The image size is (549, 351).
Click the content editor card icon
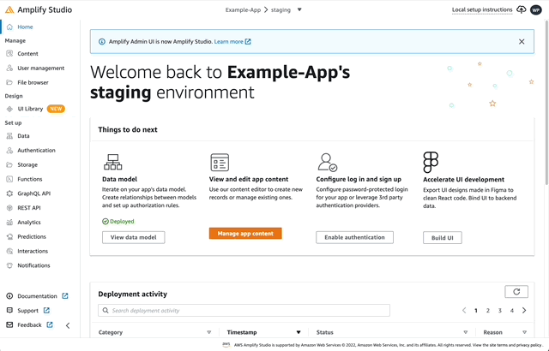tap(220, 163)
